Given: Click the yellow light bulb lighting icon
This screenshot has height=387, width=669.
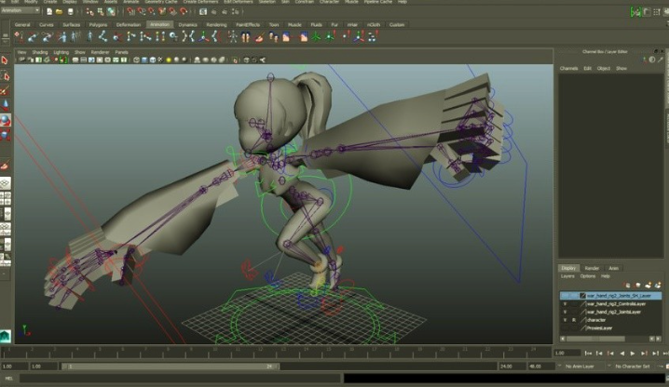Looking at the screenshot, I should 169,60.
